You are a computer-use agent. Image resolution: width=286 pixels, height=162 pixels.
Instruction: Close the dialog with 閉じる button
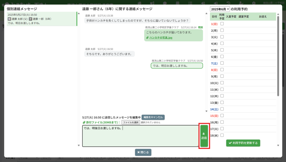143,152
